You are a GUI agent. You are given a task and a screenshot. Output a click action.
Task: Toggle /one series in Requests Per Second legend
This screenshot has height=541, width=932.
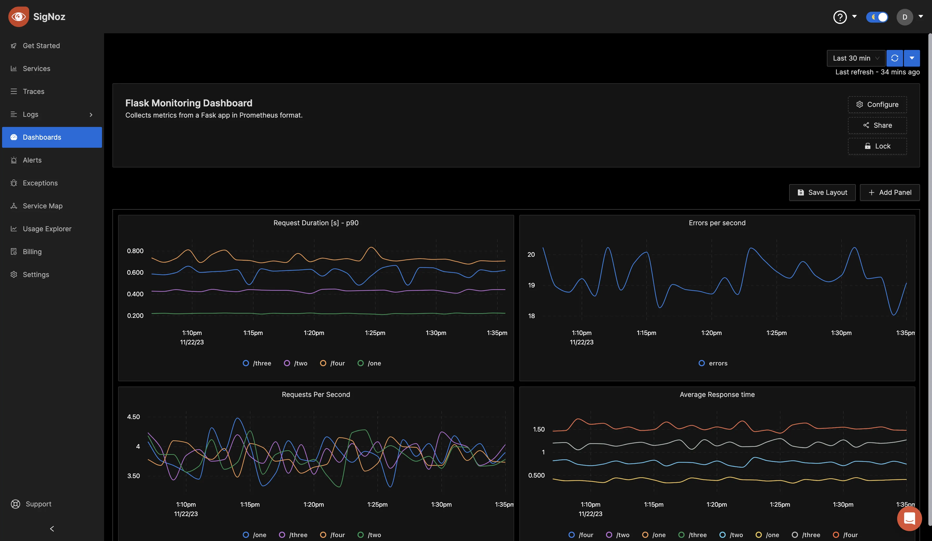tap(254, 535)
